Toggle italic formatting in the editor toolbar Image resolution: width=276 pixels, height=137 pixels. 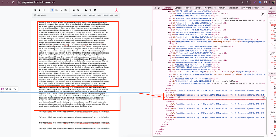pyautogui.click(x=39, y=10)
